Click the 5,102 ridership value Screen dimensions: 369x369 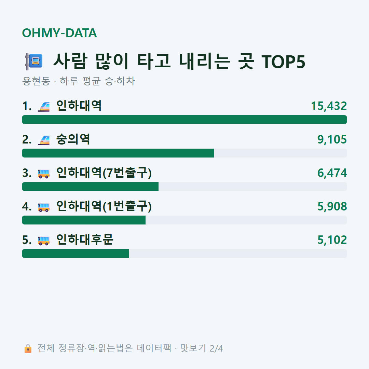[x=332, y=240]
